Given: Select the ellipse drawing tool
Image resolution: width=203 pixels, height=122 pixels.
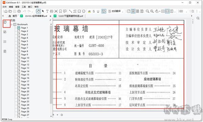Looking at the screenshot, I should (x=84, y=11).
